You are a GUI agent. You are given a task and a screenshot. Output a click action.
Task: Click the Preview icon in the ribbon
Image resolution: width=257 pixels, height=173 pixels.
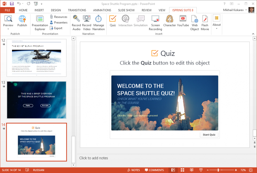[x=8, y=19]
